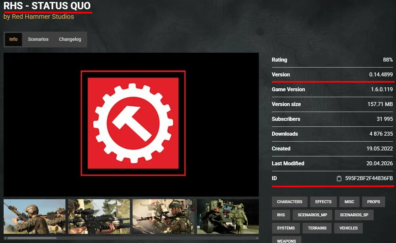
Task: Choose the PROPS tag
Action: click(374, 202)
